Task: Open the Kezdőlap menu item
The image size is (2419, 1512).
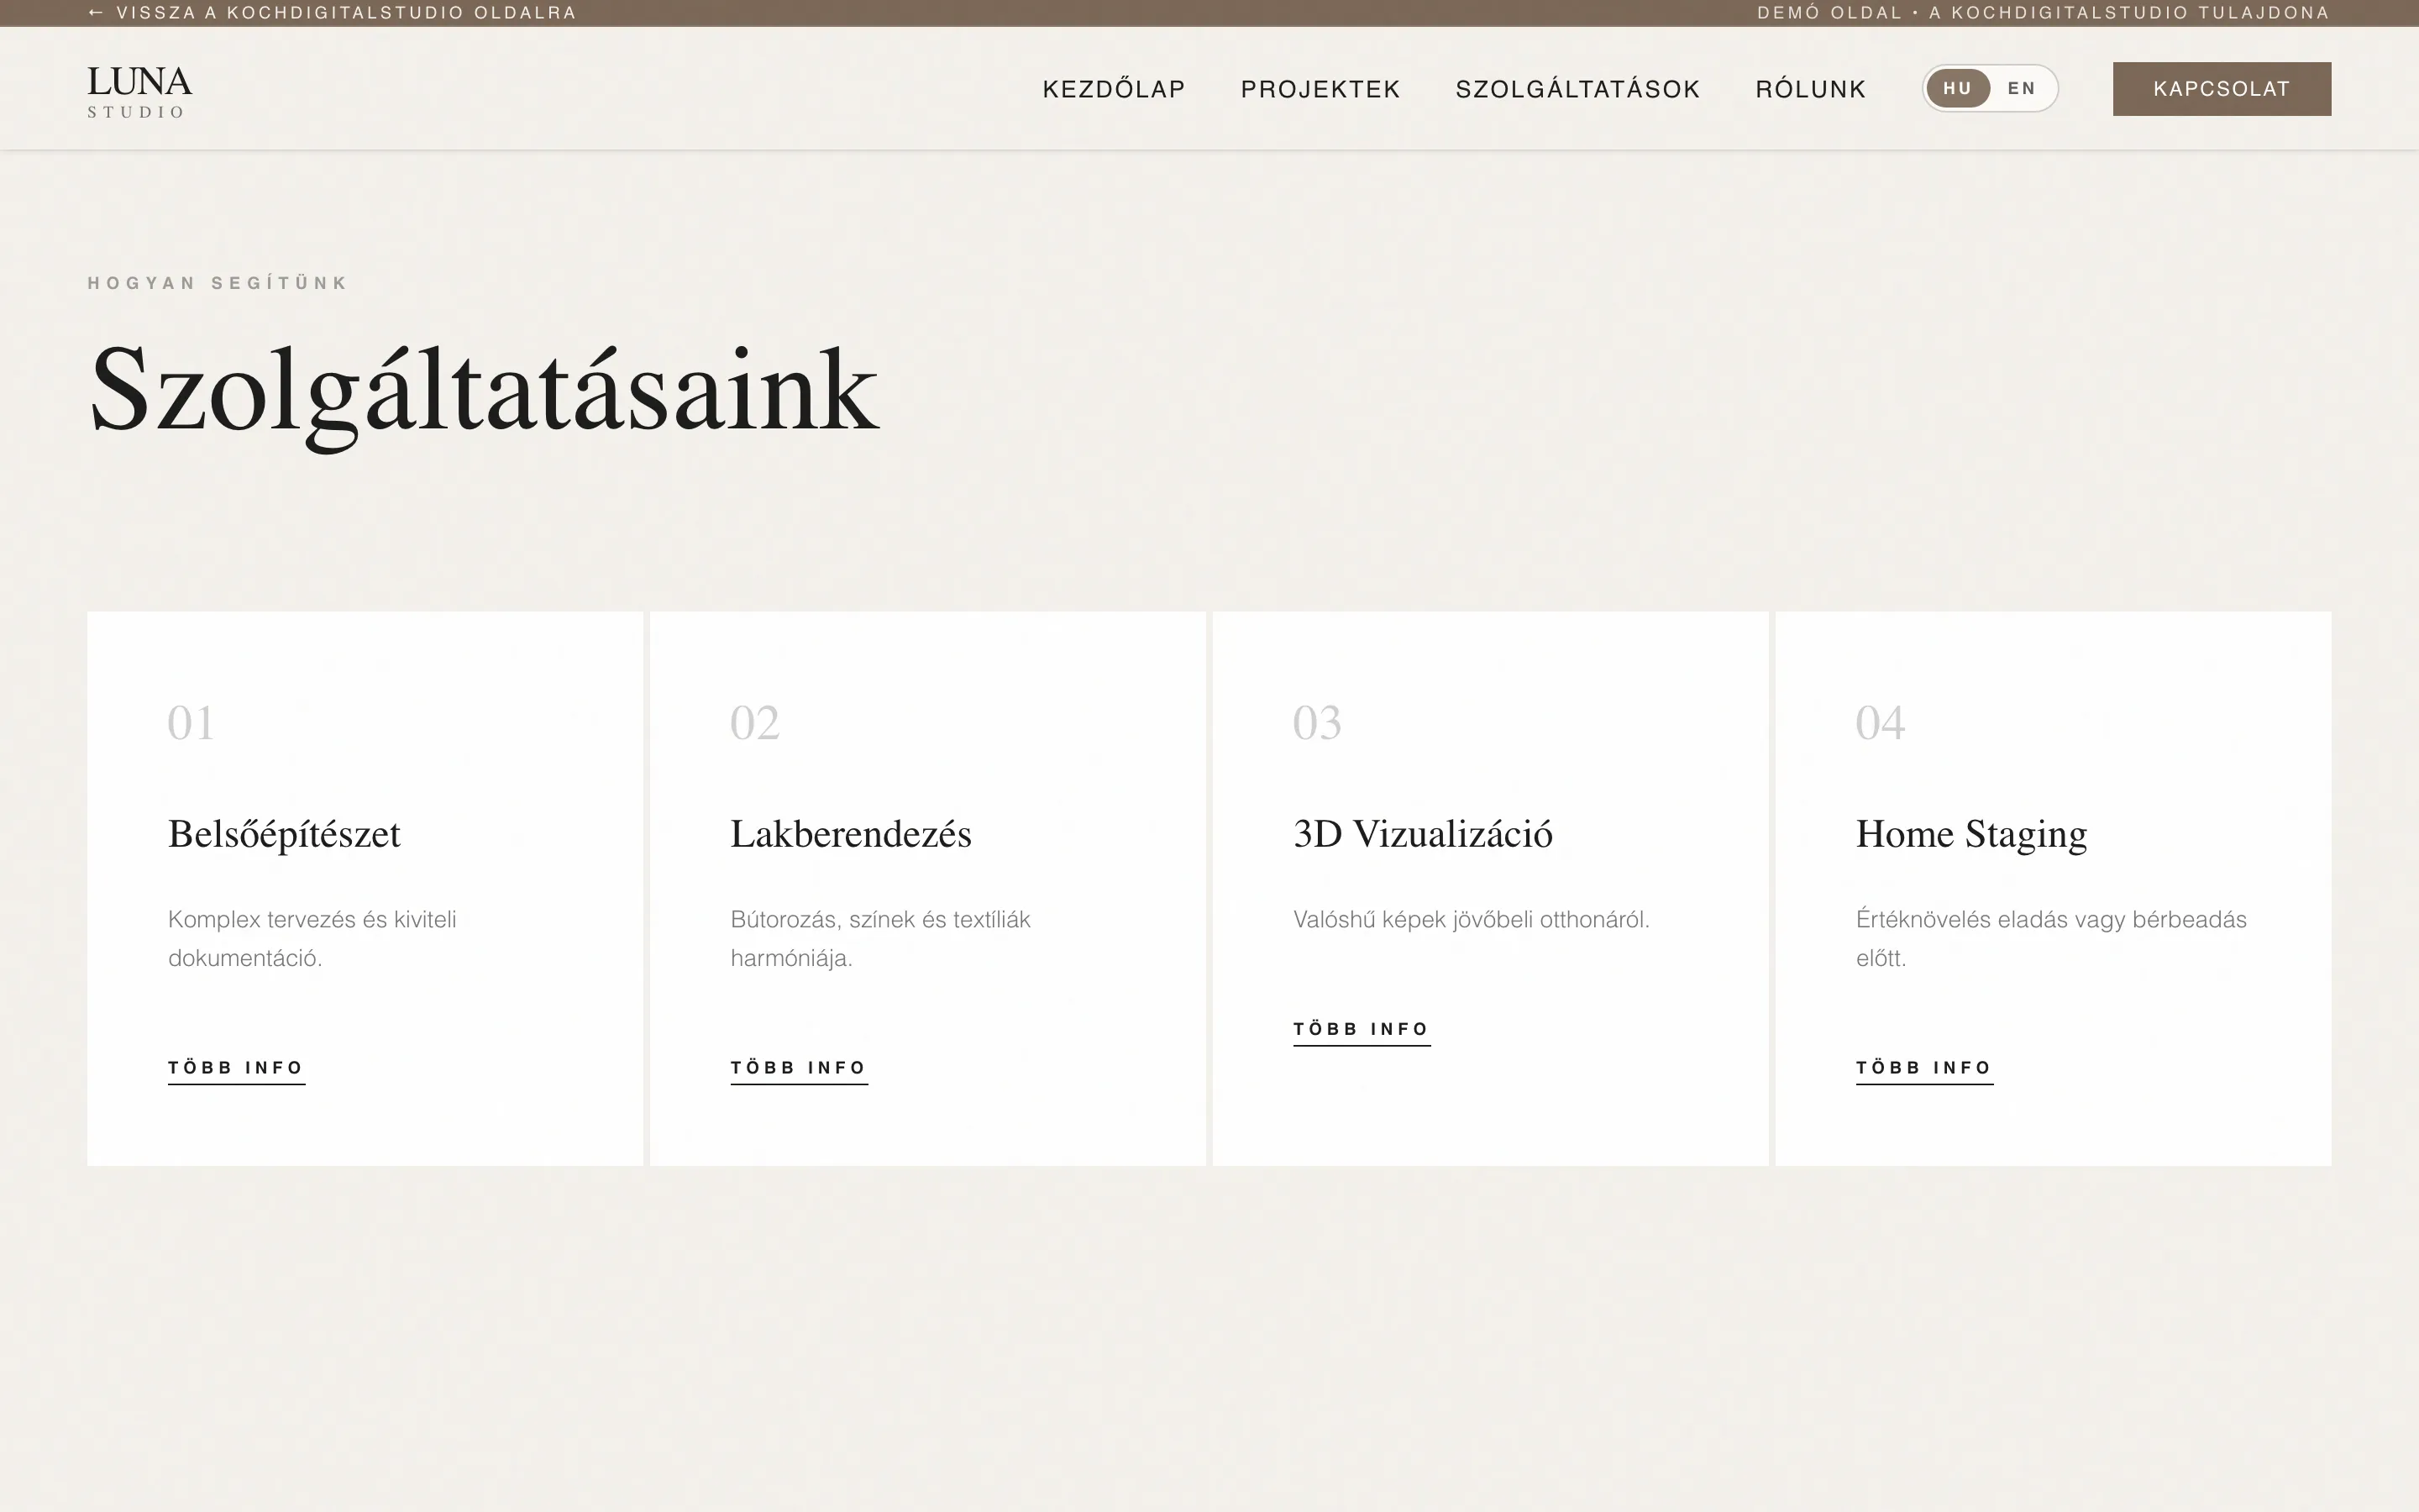Action: [x=1114, y=89]
